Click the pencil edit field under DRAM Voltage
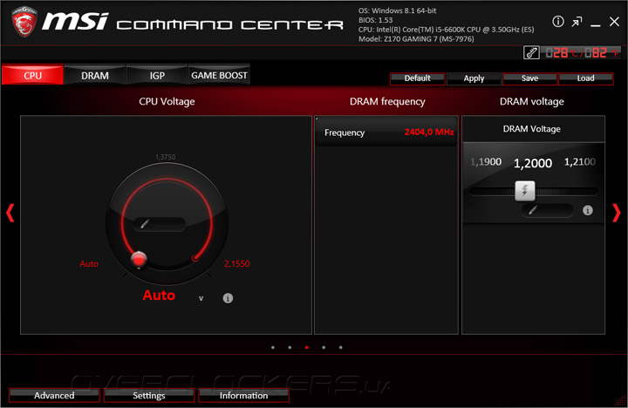Image resolution: width=628 pixels, height=408 pixels. coord(548,210)
